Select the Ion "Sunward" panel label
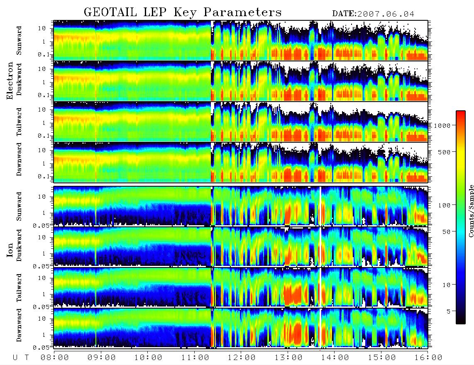The image size is (474, 365). [x=19, y=206]
